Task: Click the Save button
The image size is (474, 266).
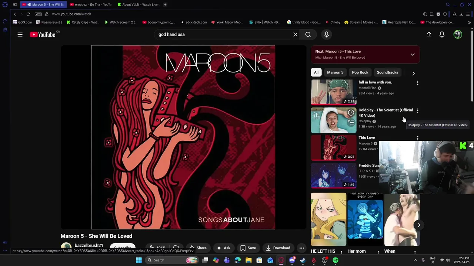Action: pos(248,248)
